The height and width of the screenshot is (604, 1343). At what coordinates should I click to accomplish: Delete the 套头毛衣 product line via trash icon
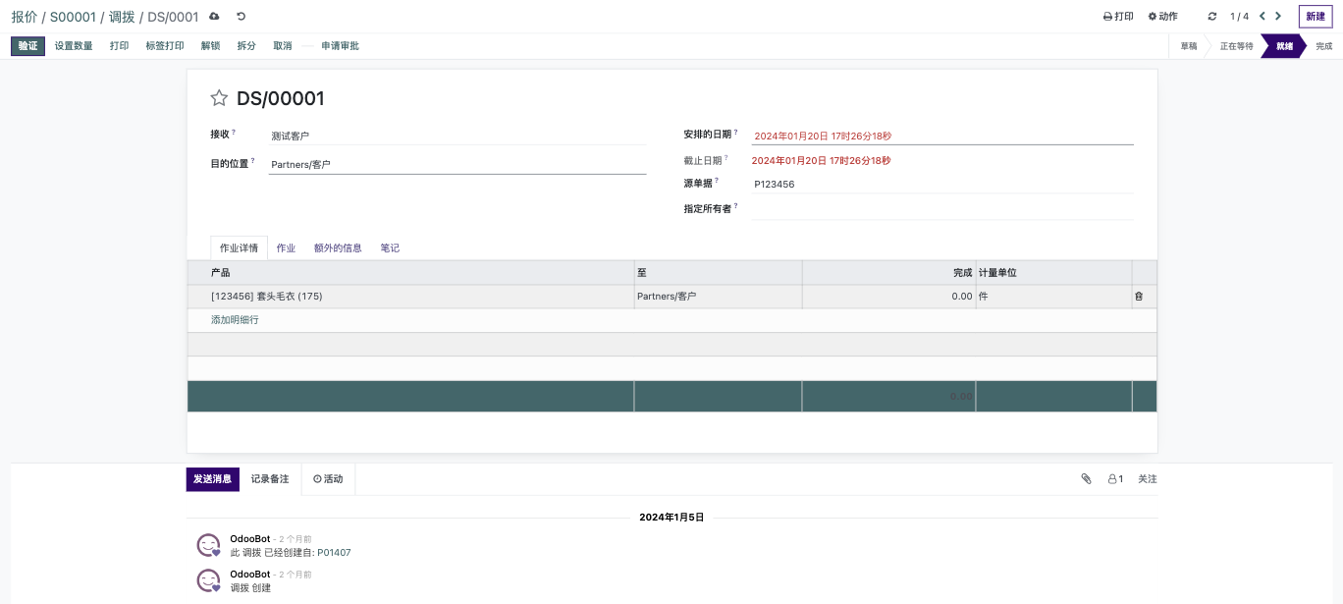tap(1139, 296)
